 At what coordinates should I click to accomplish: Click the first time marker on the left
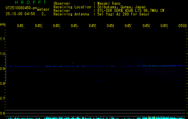20,26
